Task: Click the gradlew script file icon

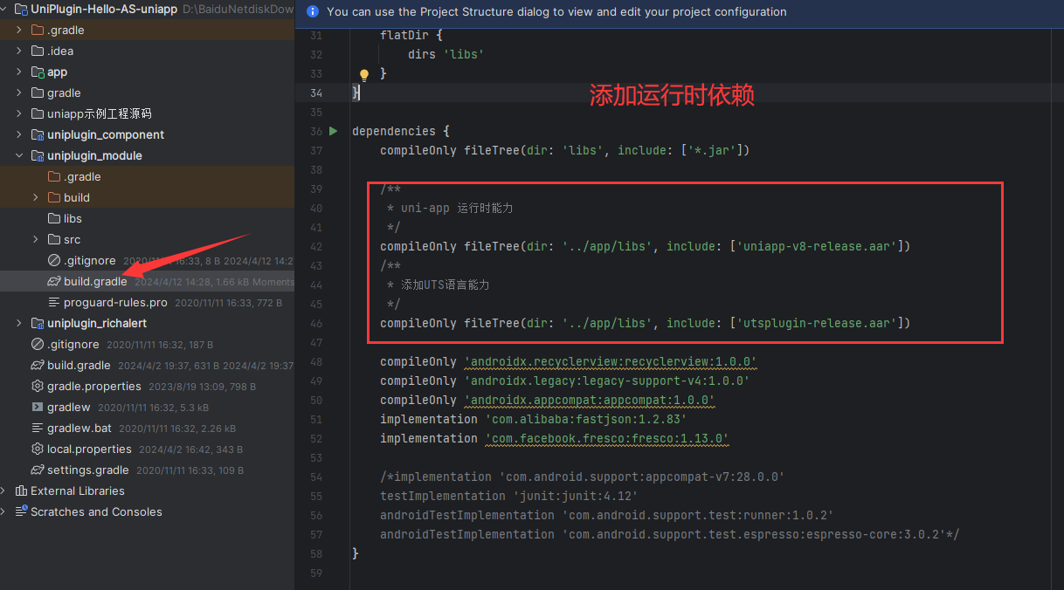Action: click(38, 407)
